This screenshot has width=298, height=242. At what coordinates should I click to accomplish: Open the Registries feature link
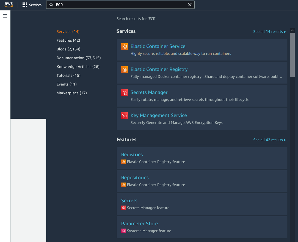point(132,155)
